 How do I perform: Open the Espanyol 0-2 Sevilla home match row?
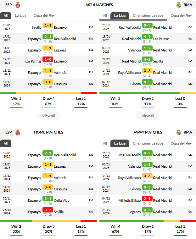click(49, 212)
